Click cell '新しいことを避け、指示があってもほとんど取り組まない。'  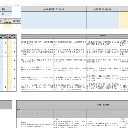[x=37, y=61]
